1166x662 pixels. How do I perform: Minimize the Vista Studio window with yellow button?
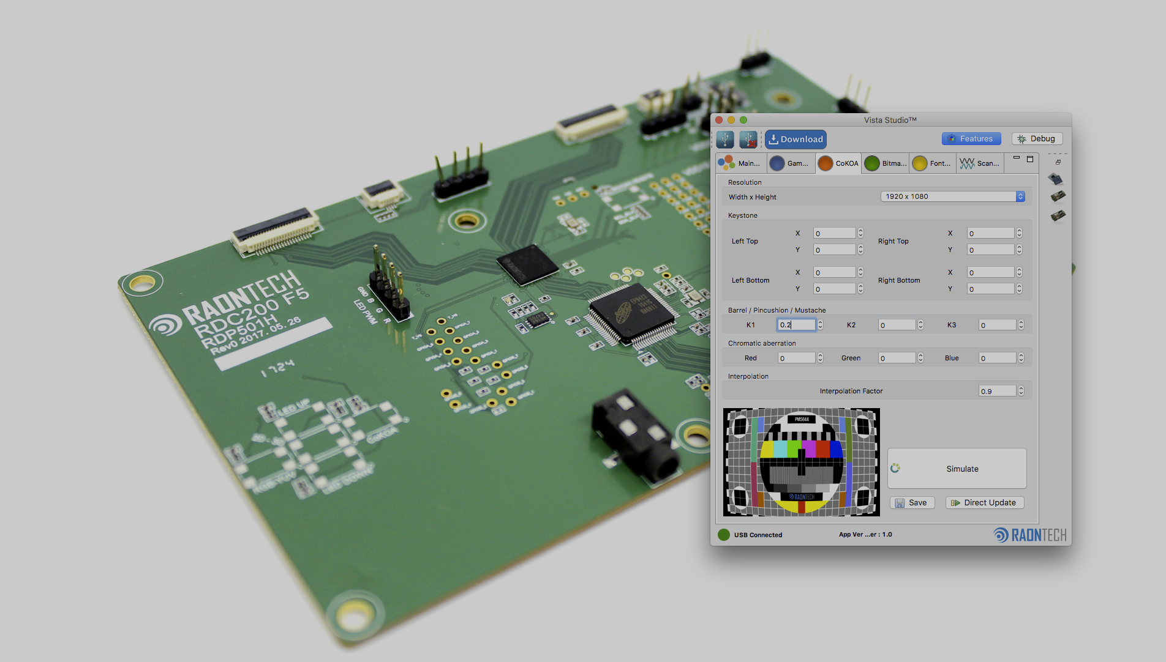coord(731,120)
